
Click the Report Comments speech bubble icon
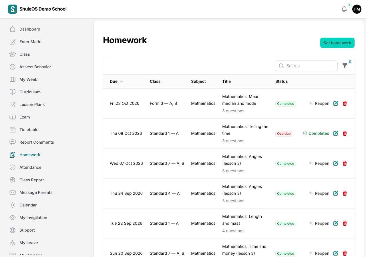13,142
